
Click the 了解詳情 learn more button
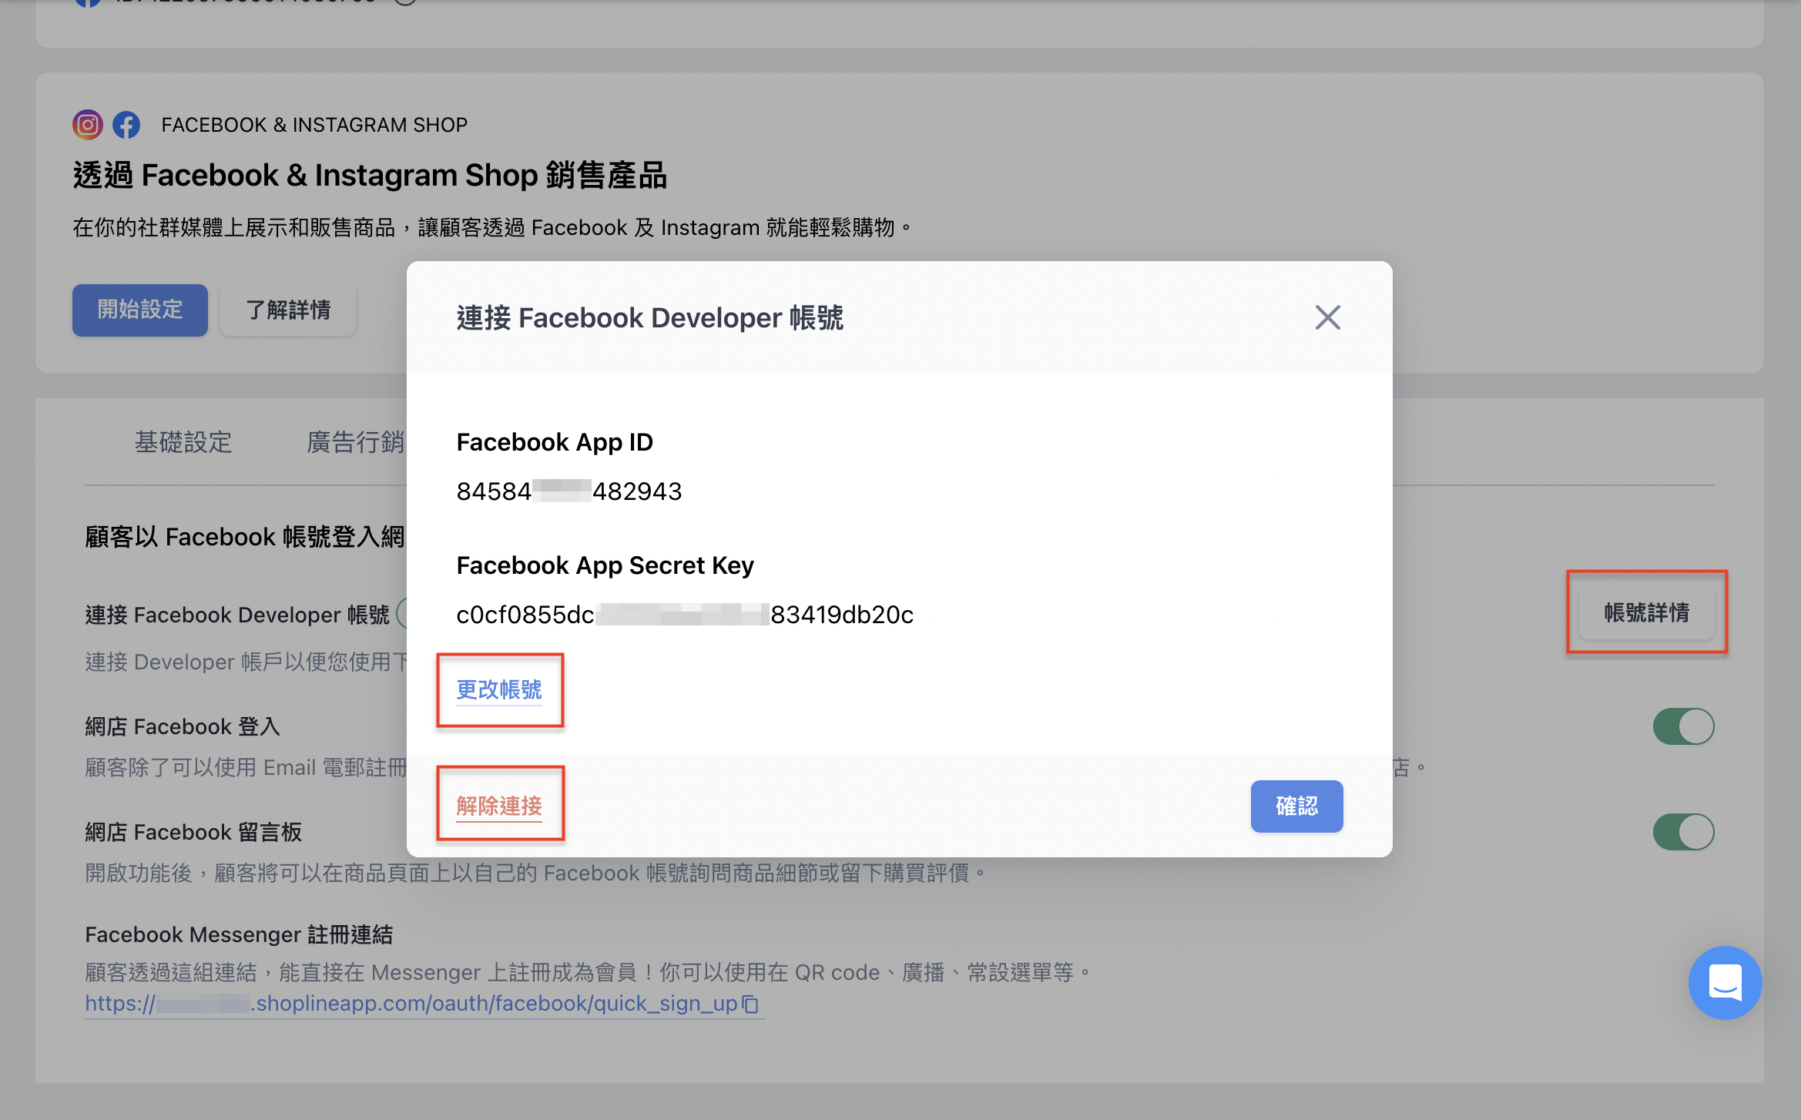tap(288, 310)
